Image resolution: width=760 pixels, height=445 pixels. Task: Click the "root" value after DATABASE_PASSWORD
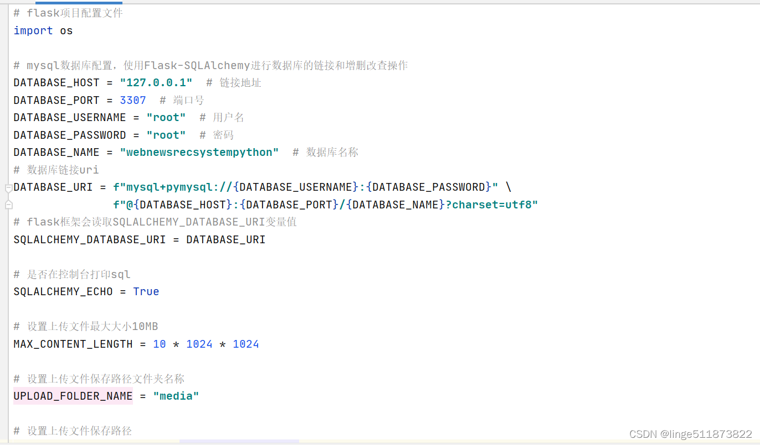(166, 135)
